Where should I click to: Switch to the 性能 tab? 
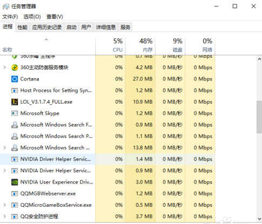[x=22, y=28]
